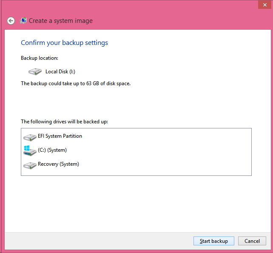Click the Create a system image title
The image size is (273, 253).
[x=60, y=21]
